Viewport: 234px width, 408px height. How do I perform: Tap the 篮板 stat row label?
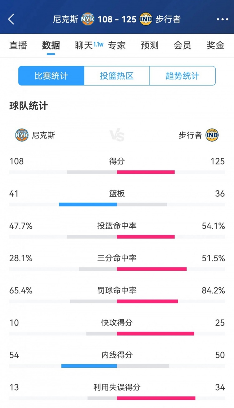click(x=117, y=194)
